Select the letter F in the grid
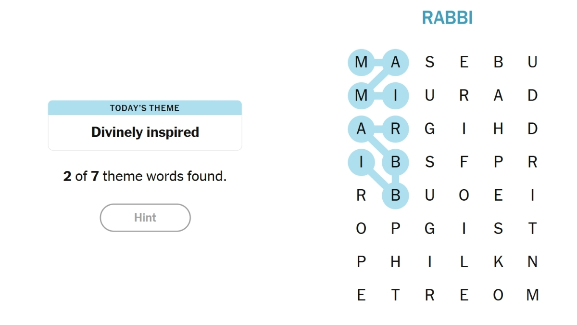The image size is (577, 325). pos(464,162)
